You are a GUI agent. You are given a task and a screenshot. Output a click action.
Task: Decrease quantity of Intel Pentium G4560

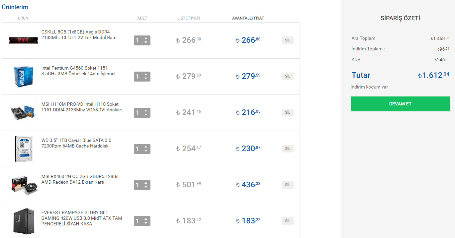146,79
